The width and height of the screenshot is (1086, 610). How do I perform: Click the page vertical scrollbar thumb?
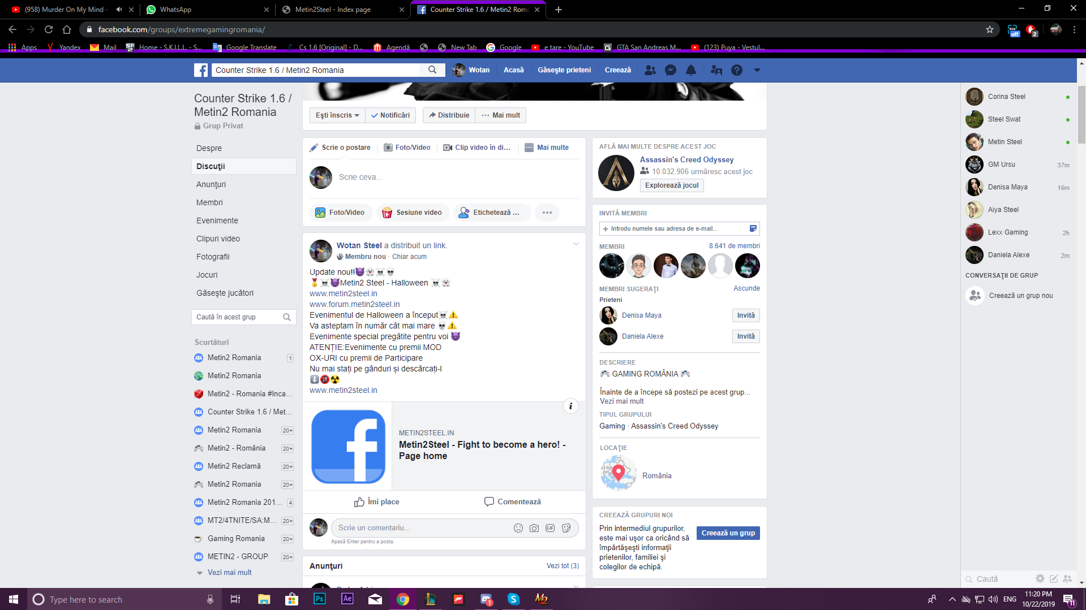[x=1081, y=114]
